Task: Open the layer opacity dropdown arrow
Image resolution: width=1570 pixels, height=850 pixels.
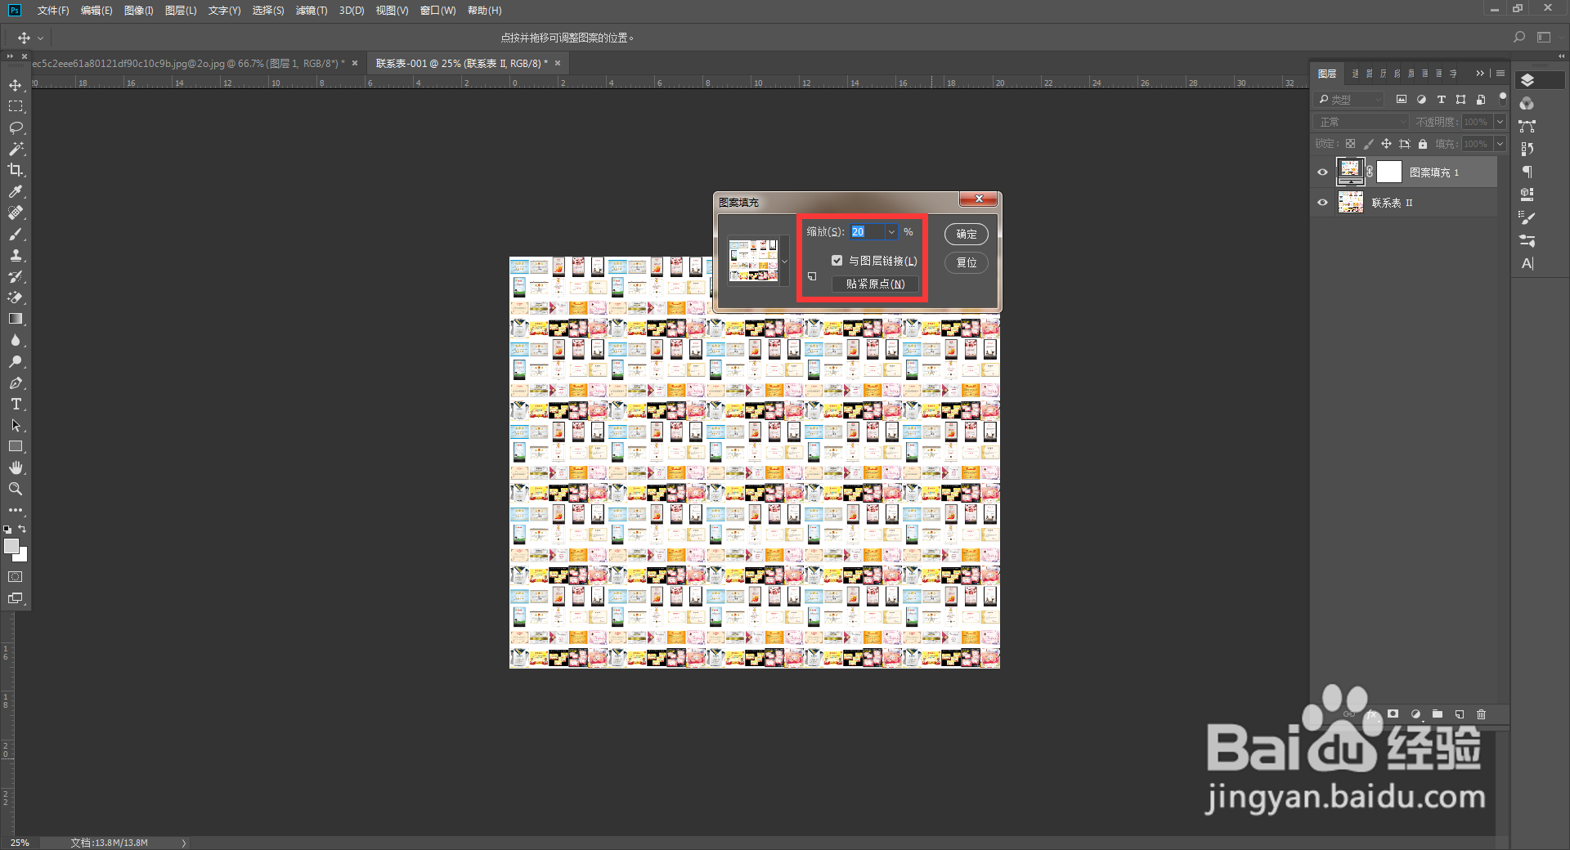Action: pyautogui.click(x=1500, y=122)
